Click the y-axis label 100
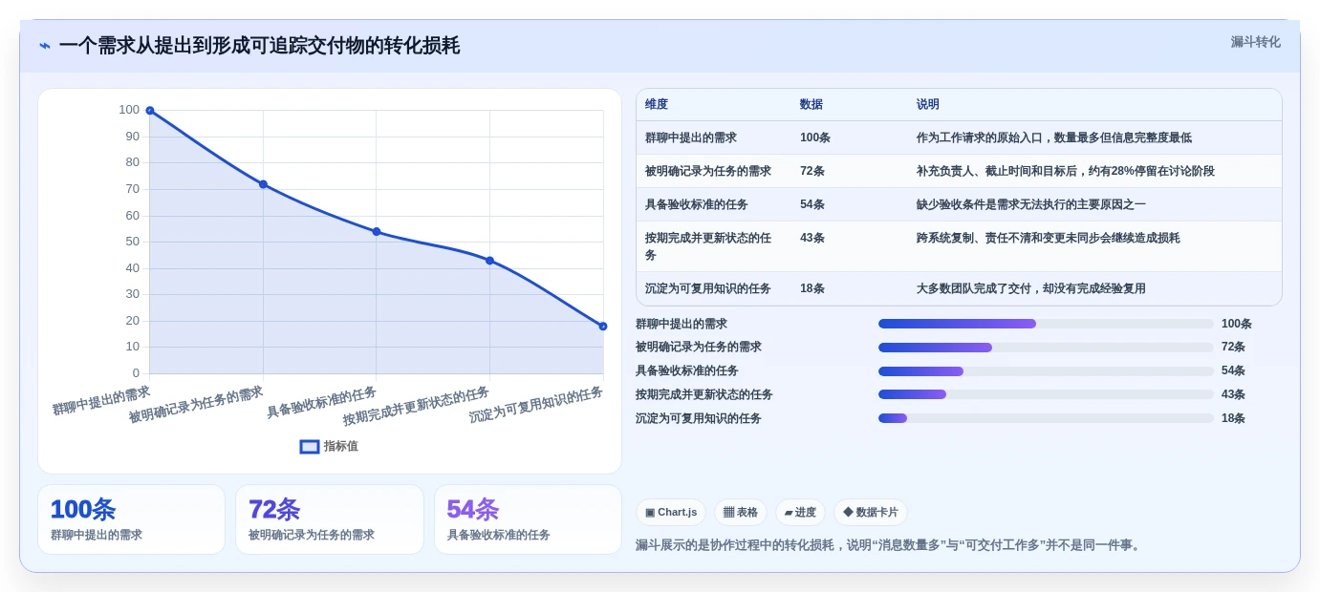 [129, 110]
